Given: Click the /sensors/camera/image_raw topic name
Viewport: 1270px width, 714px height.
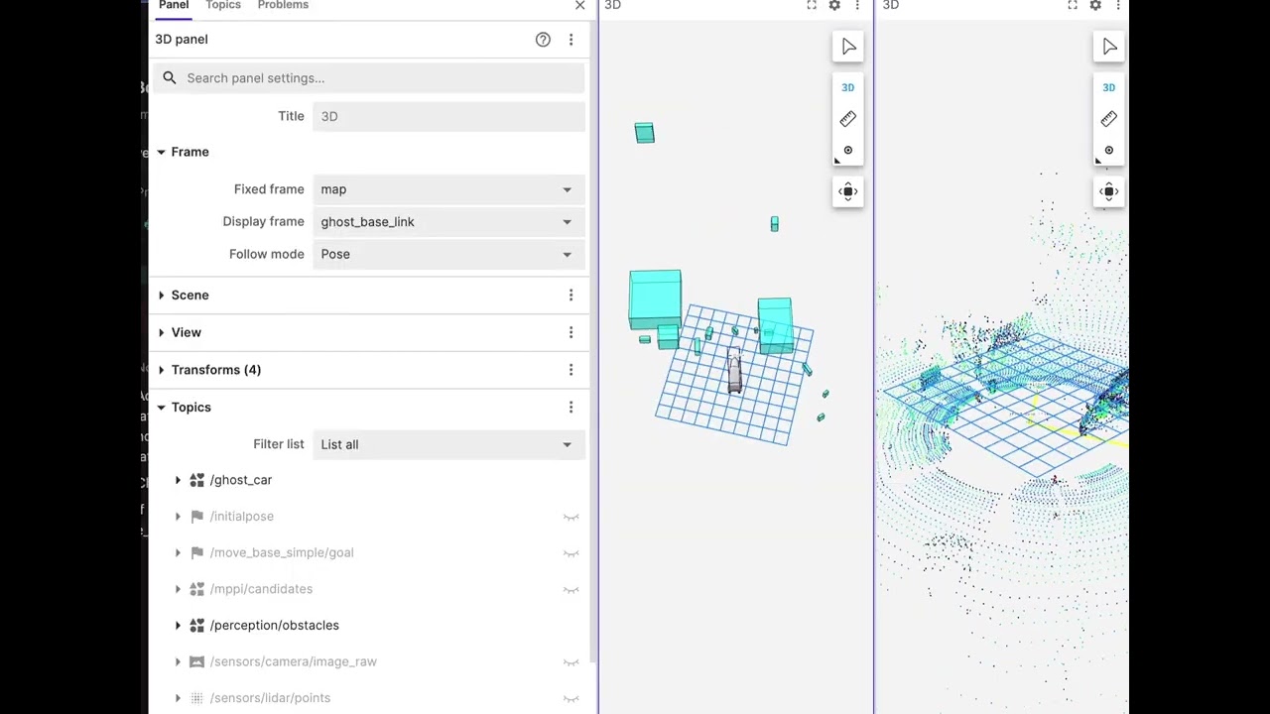Looking at the screenshot, I should (293, 661).
